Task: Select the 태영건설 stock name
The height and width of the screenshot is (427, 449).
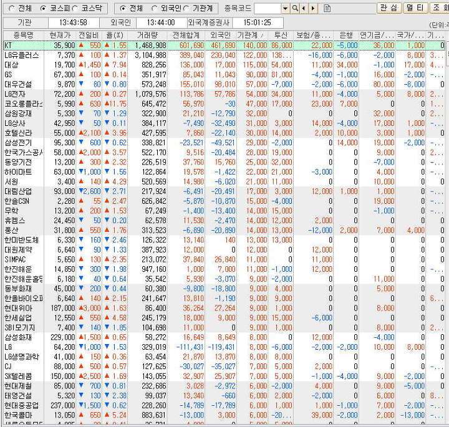Action: pos(18,396)
